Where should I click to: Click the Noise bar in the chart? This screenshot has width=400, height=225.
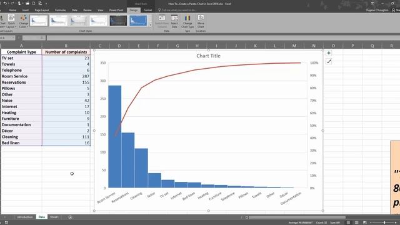(154, 181)
